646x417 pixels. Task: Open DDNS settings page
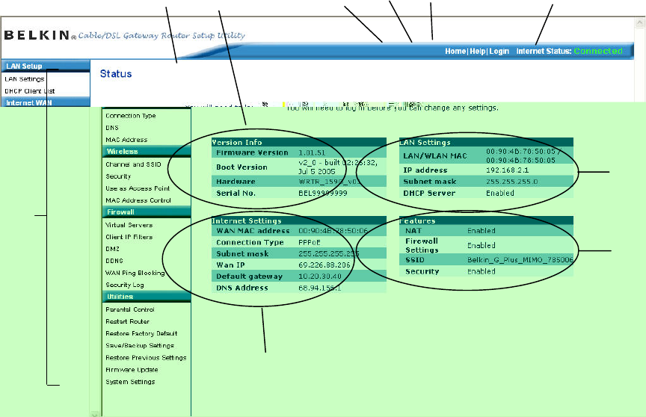click(114, 261)
